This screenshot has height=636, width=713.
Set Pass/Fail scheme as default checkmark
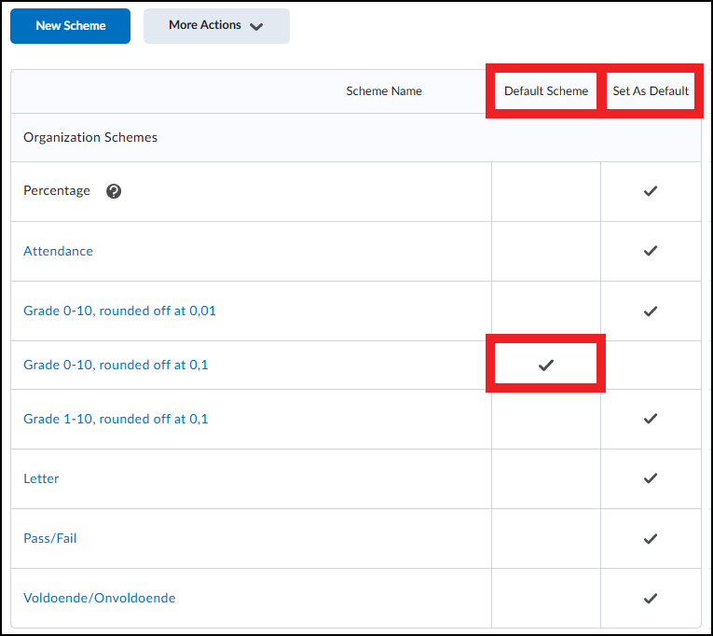coord(651,538)
